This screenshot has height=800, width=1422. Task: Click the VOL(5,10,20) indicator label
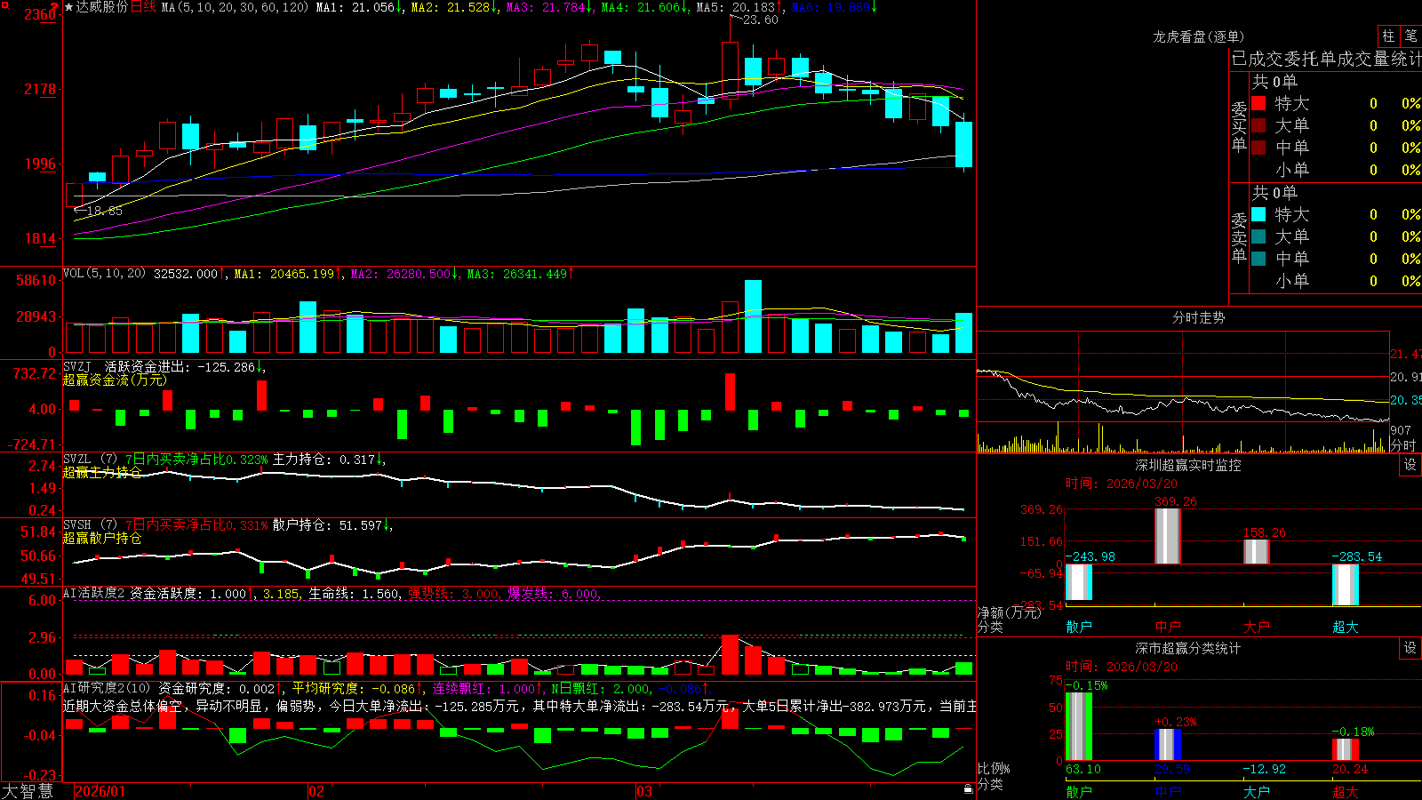104,274
